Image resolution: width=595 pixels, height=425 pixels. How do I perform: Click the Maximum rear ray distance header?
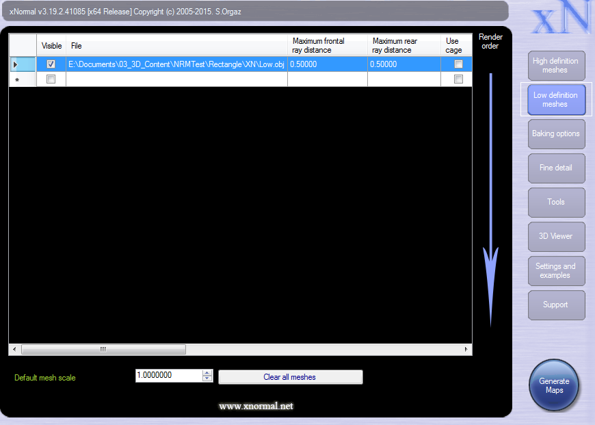coord(404,46)
